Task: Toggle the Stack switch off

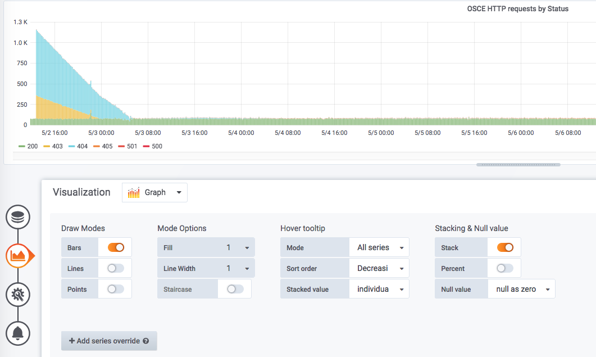Action: pyautogui.click(x=505, y=247)
